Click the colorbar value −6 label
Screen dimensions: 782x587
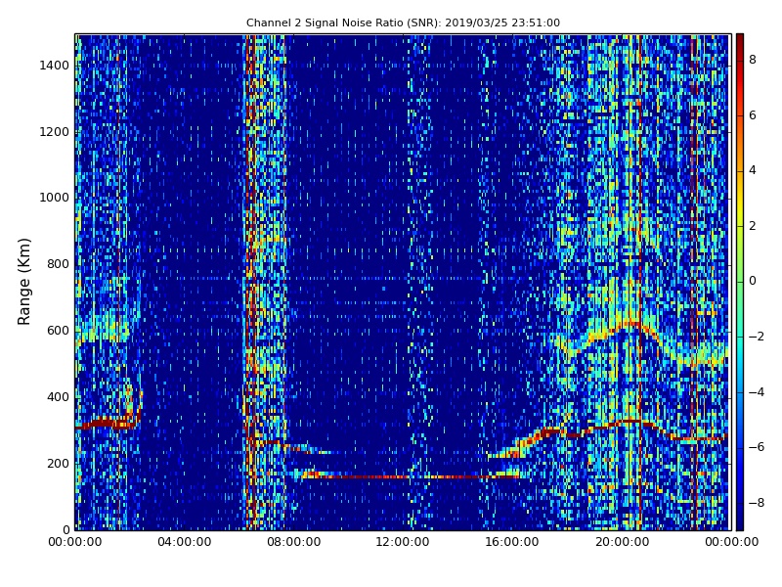coord(757,447)
